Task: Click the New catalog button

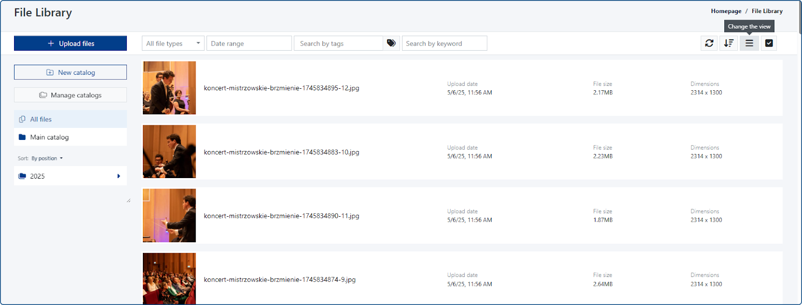Action: pos(70,73)
